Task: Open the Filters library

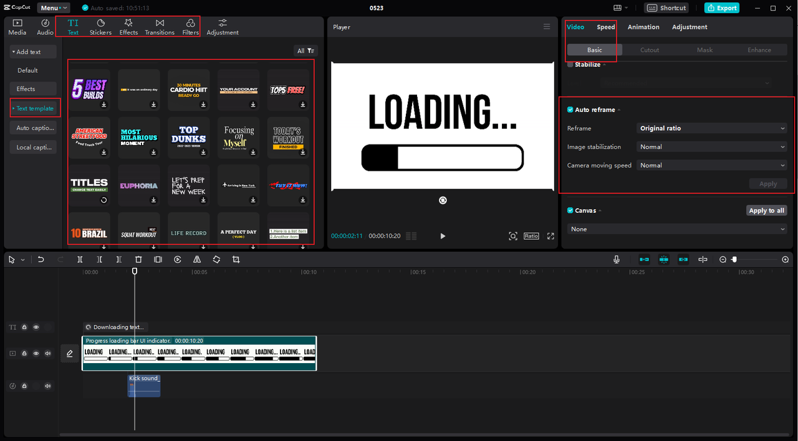Action: (191, 27)
